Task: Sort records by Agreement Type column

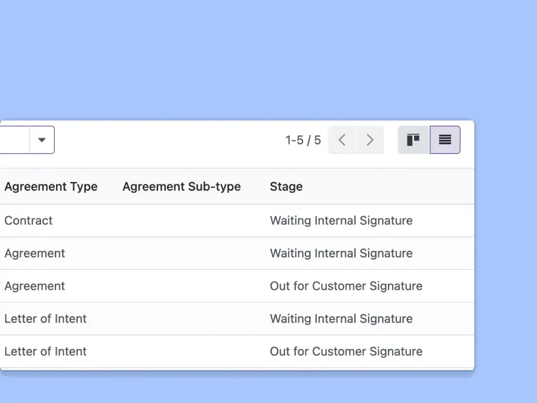Action: click(x=51, y=186)
